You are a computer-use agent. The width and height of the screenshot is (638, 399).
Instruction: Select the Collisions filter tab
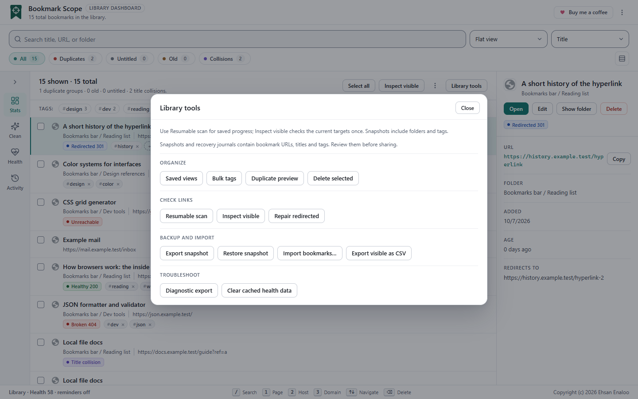pos(225,59)
